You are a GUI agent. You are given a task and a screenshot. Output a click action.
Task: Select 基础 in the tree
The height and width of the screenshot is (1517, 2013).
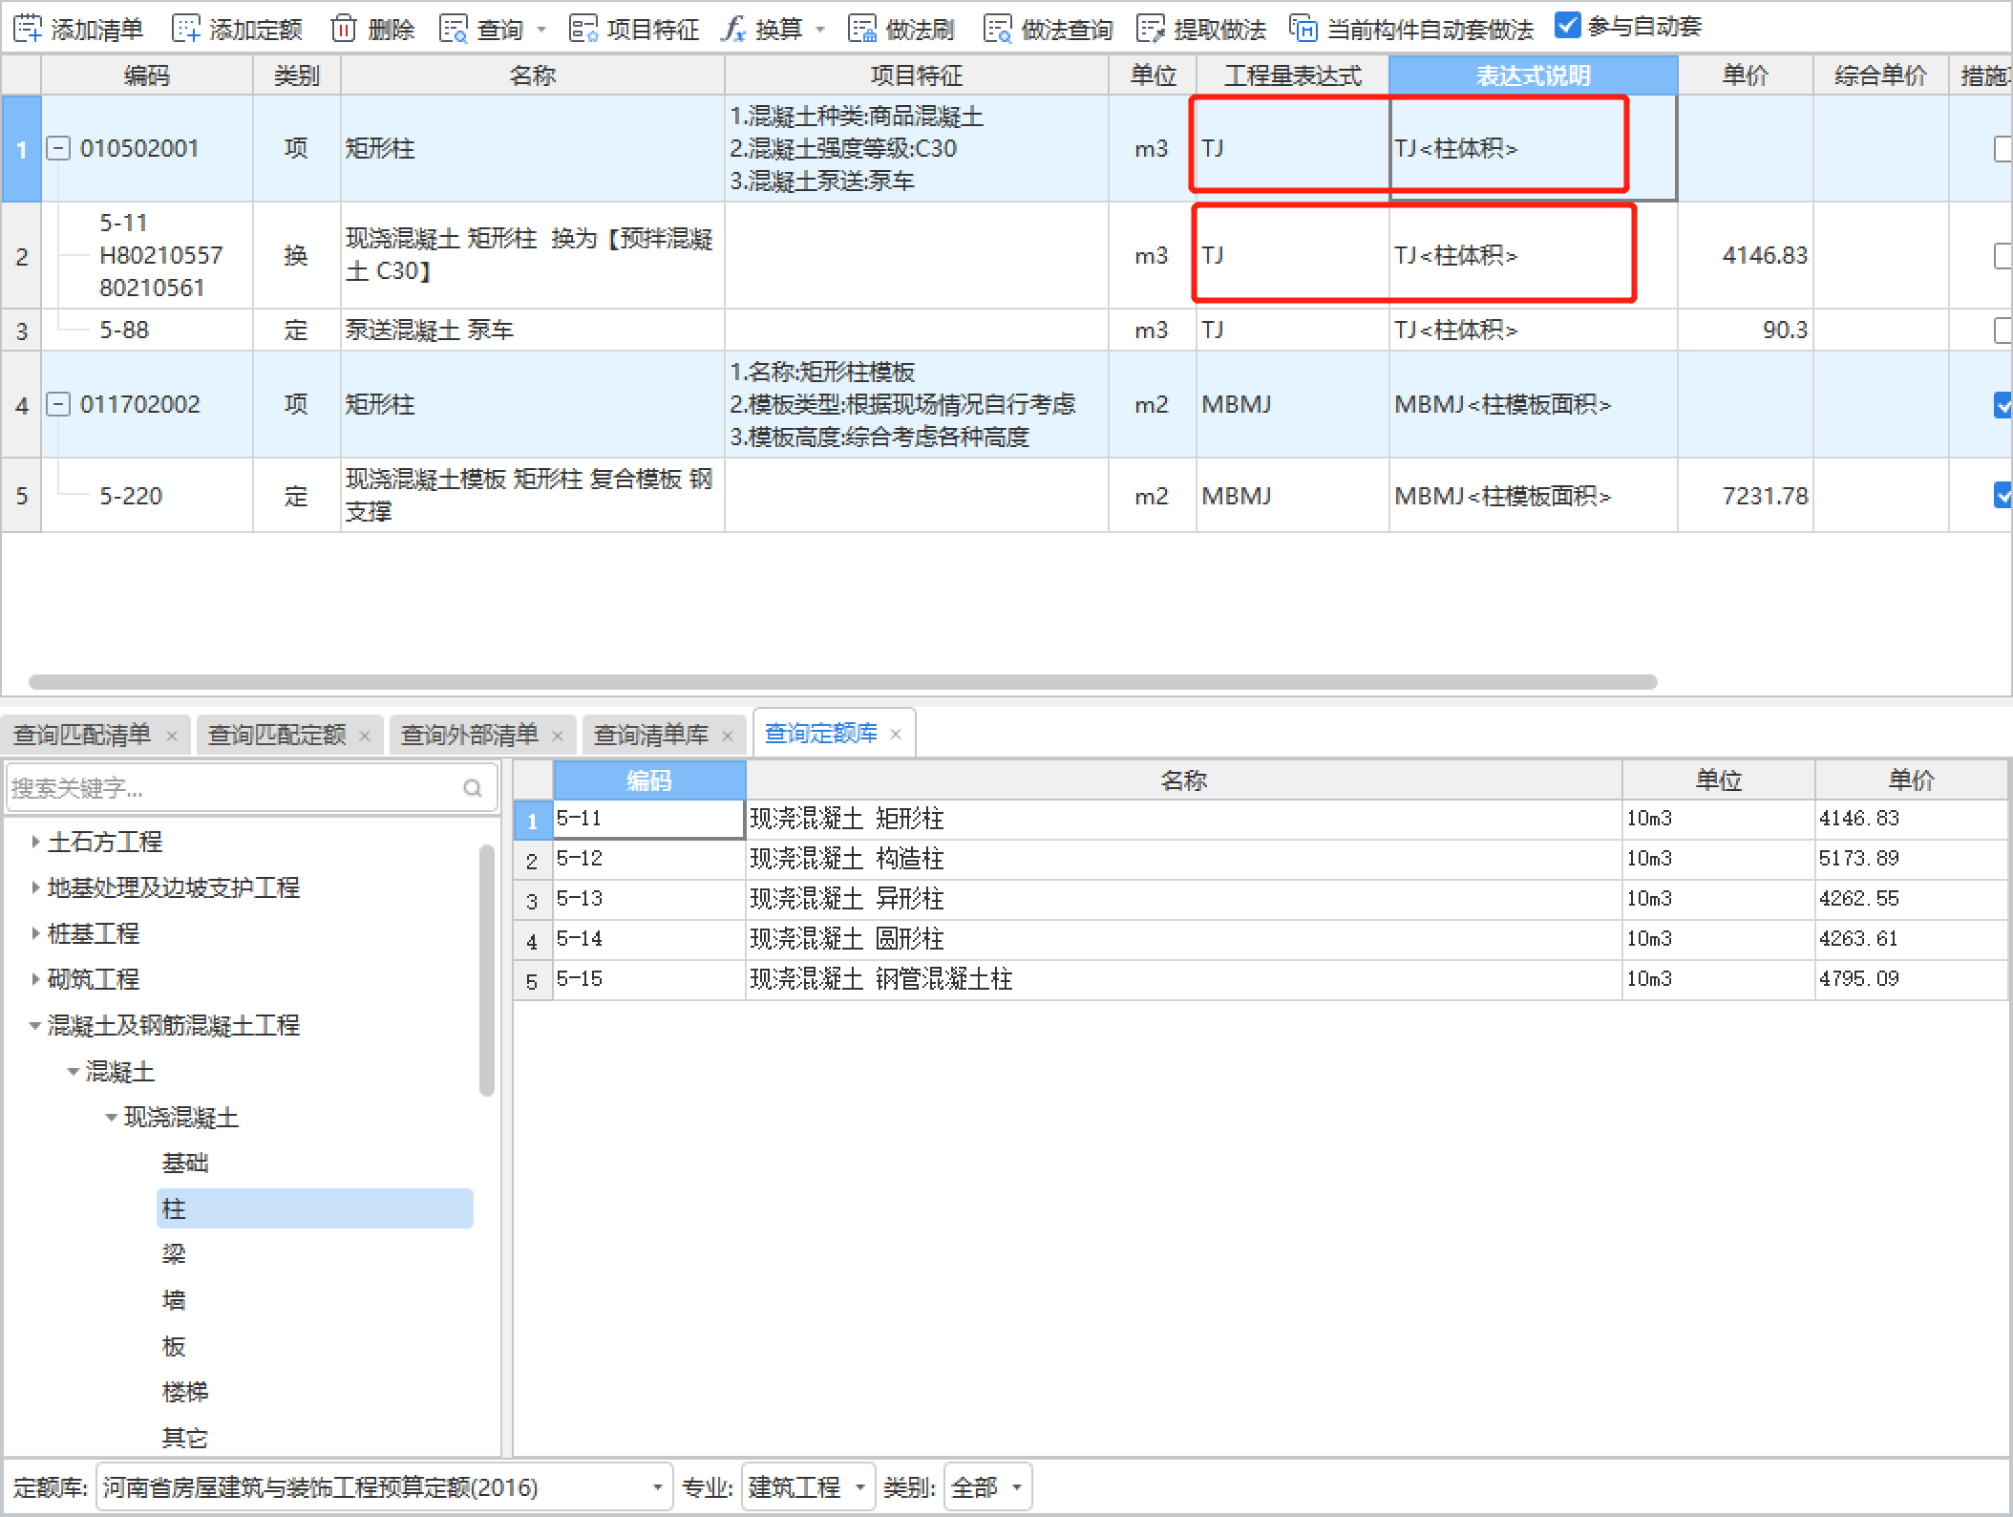(x=185, y=1163)
